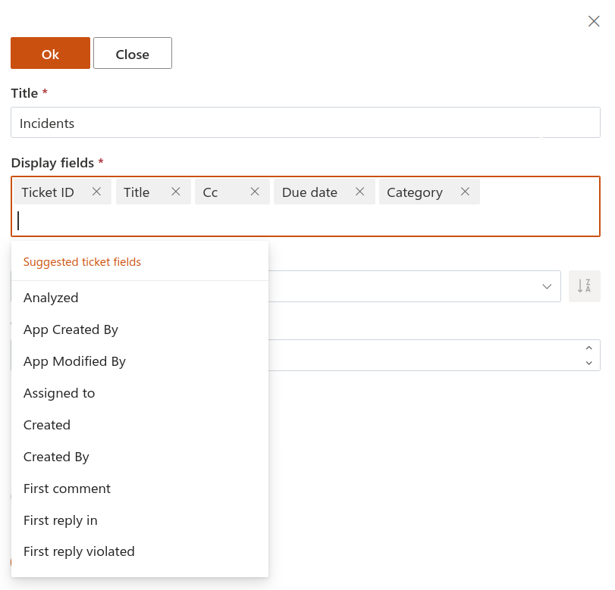Viewport: 615px width, 590px height.
Task: Choose App Created By suggestion
Action: [x=140, y=329]
